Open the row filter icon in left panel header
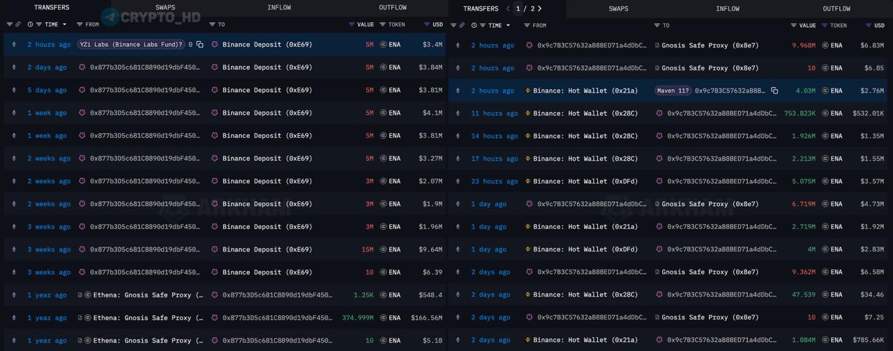The height and width of the screenshot is (351, 893). [9, 24]
